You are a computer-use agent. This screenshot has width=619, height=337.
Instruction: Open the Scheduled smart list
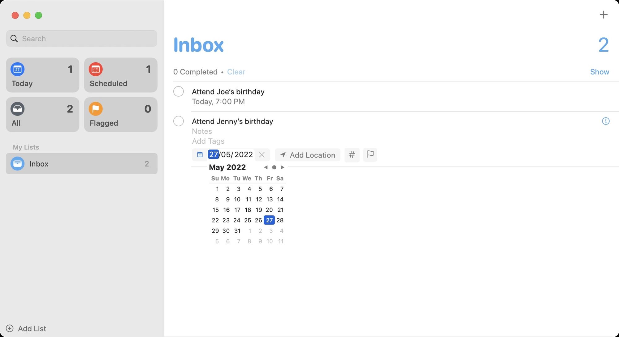coord(121,75)
